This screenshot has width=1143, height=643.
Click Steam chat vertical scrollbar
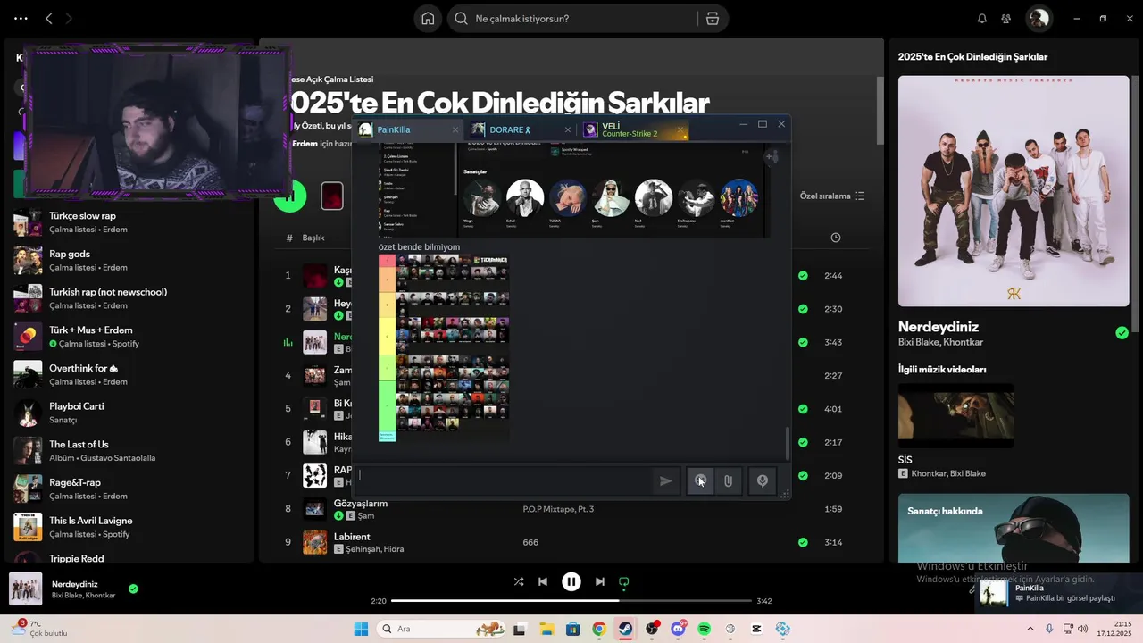[x=787, y=443]
